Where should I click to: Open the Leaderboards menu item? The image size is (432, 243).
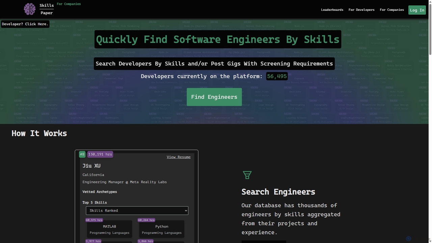coord(332,10)
